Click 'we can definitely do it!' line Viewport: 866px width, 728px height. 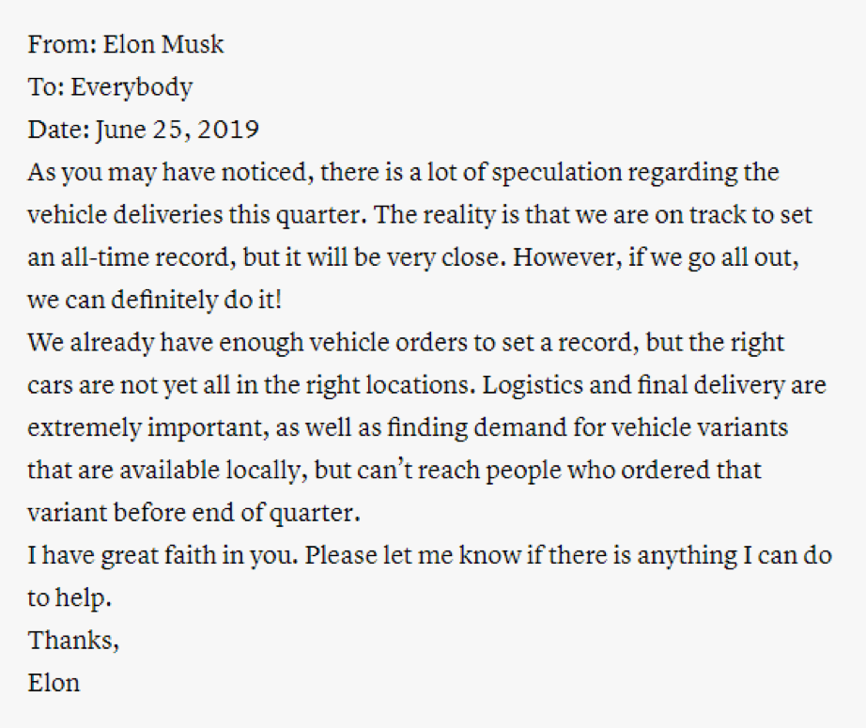point(155,300)
